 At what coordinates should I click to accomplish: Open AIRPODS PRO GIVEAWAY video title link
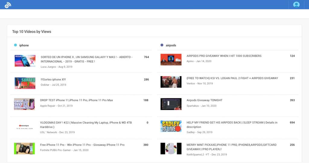pyautogui.click(x=224, y=56)
